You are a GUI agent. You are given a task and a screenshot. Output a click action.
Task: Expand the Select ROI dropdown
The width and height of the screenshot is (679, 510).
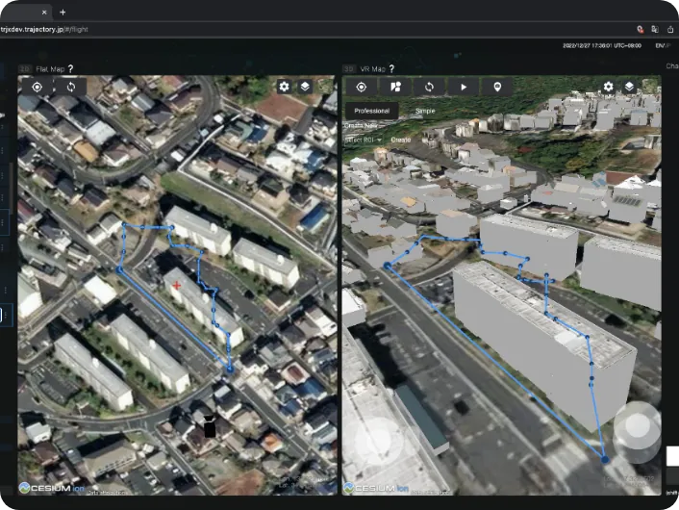(x=363, y=140)
